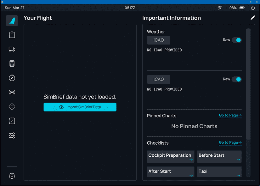Follow the Pinned Charts Go to Page link
The width and height of the screenshot is (260, 186).
click(x=230, y=116)
